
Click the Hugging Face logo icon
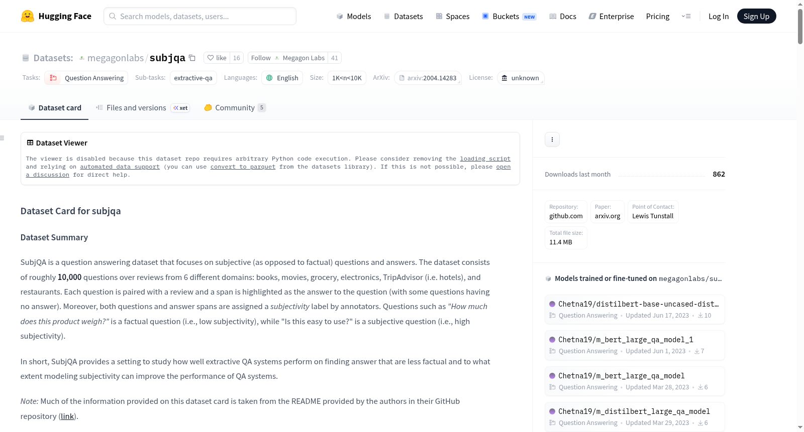tap(28, 16)
